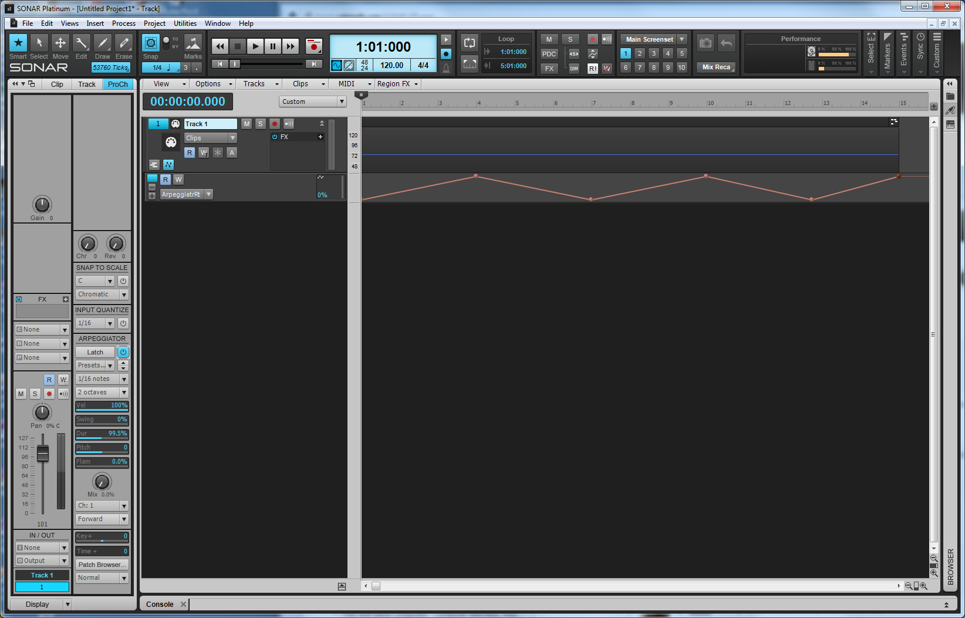This screenshot has height=618, width=965.
Task: Toggle the Loop on/off icon
Action: pyautogui.click(x=469, y=43)
